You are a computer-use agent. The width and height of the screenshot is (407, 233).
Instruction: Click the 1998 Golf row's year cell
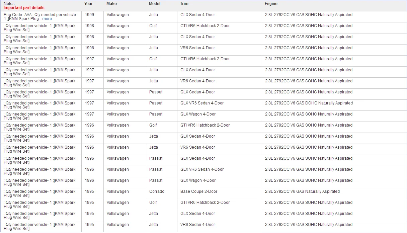(92, 28)
